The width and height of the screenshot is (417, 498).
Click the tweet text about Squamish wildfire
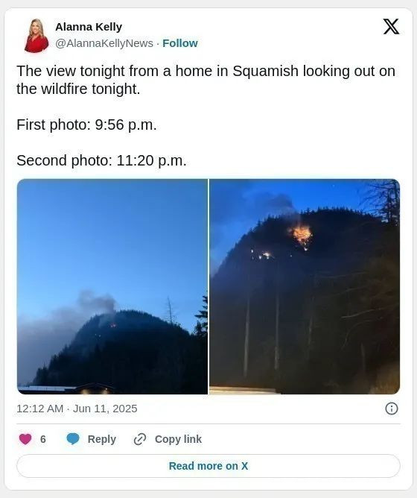pos(206,80)
